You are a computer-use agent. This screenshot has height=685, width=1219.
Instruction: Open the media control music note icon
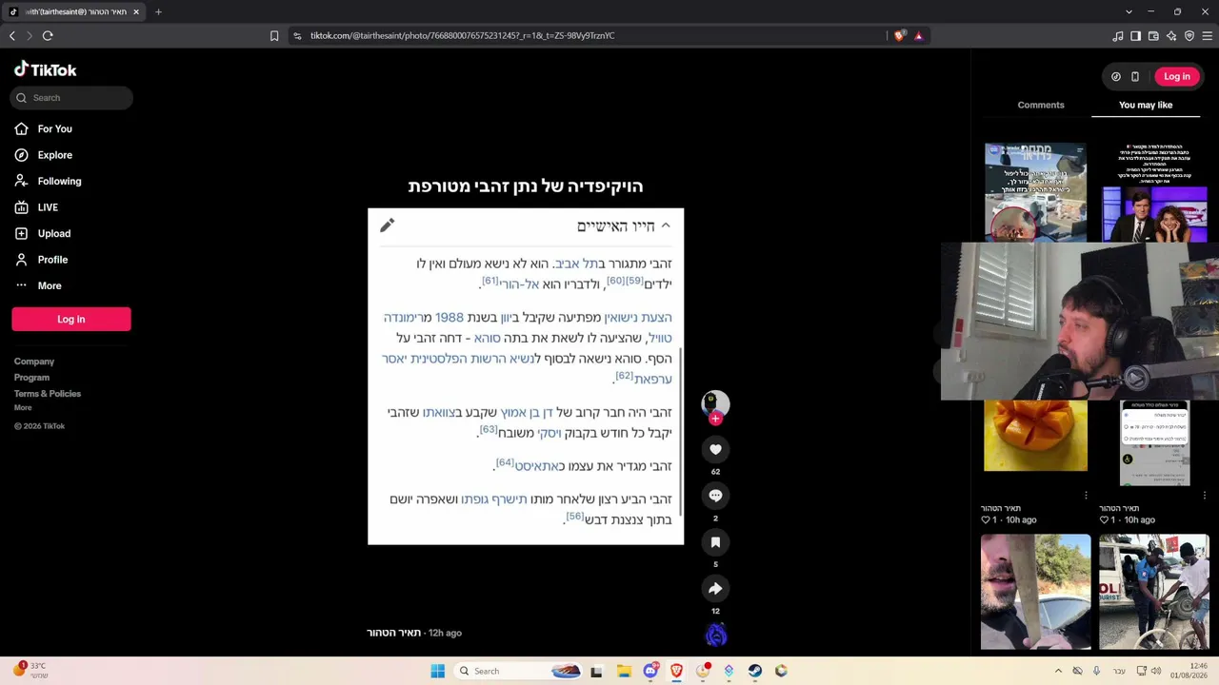1118,36
